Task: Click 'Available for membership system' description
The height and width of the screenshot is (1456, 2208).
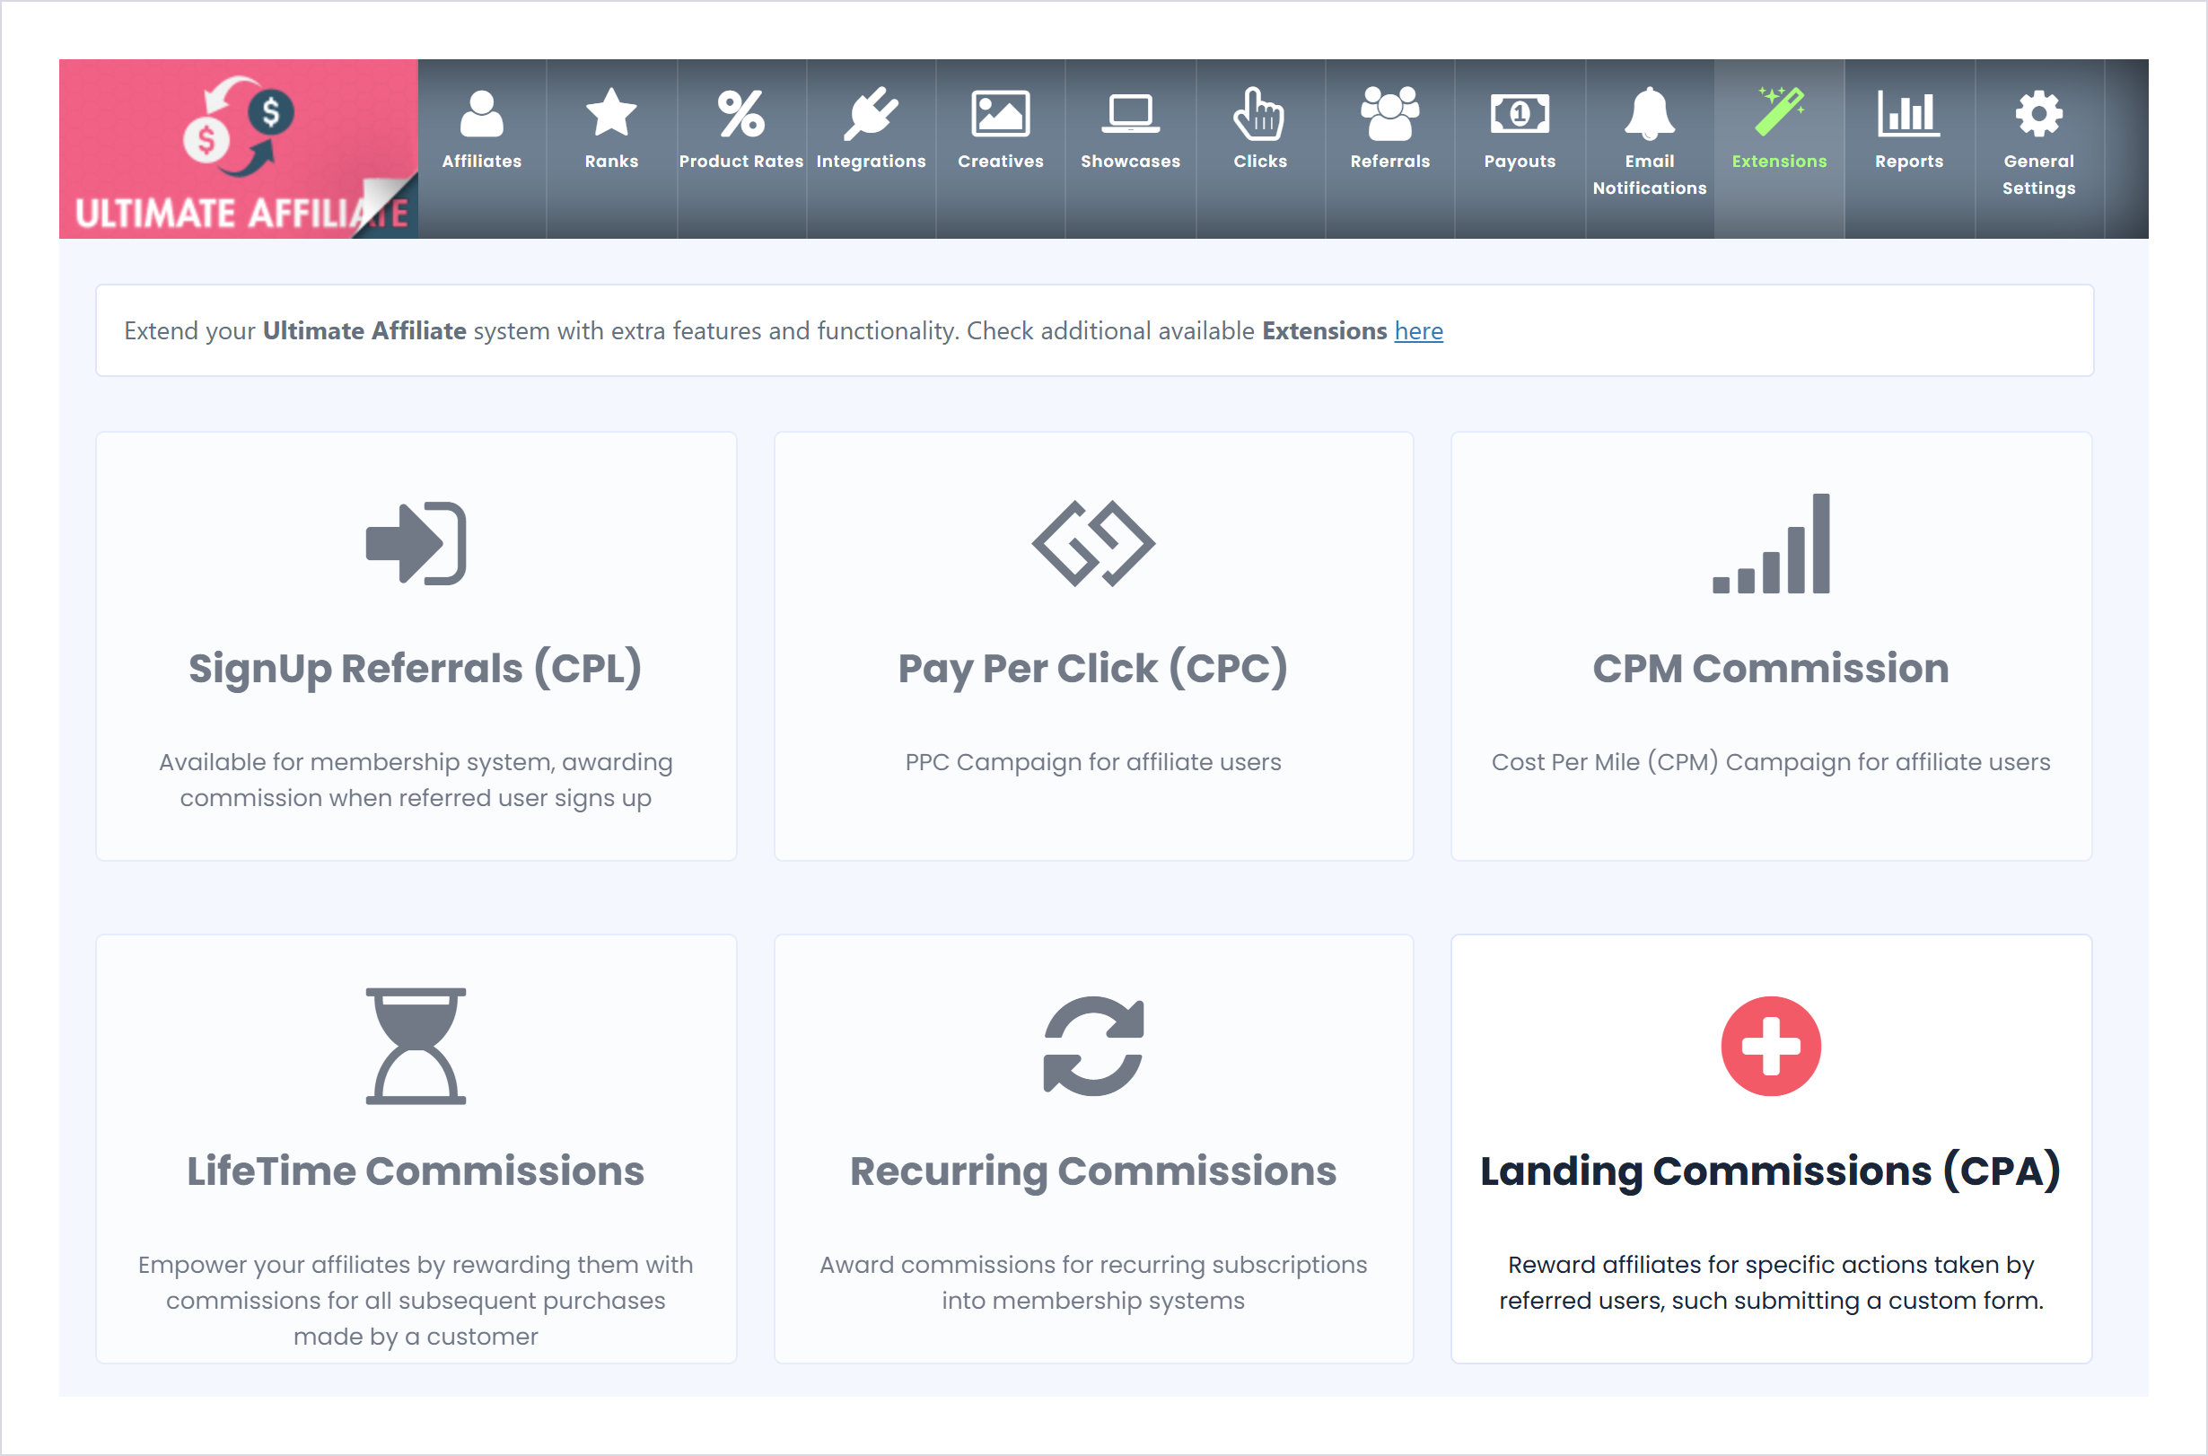Action: [415, 780]
